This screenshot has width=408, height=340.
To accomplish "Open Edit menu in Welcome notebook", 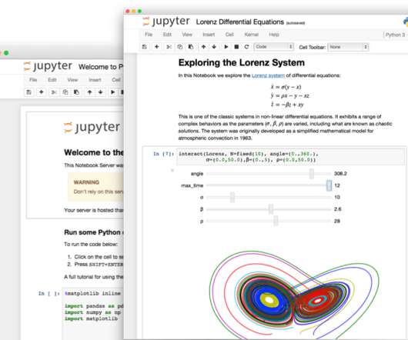I will 52,80.
